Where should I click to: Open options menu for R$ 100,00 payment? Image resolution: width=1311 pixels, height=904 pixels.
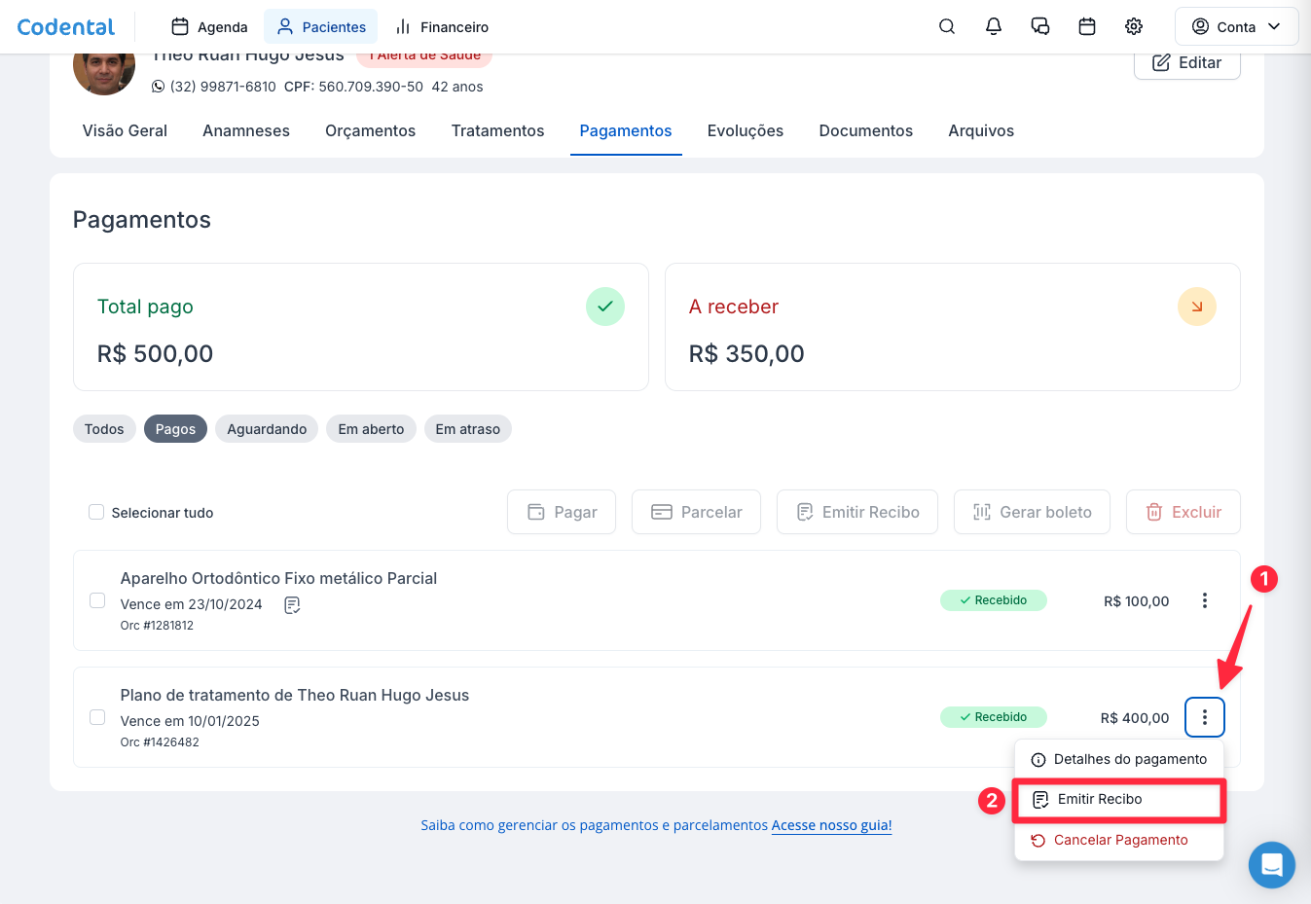tap(1204, 600)
